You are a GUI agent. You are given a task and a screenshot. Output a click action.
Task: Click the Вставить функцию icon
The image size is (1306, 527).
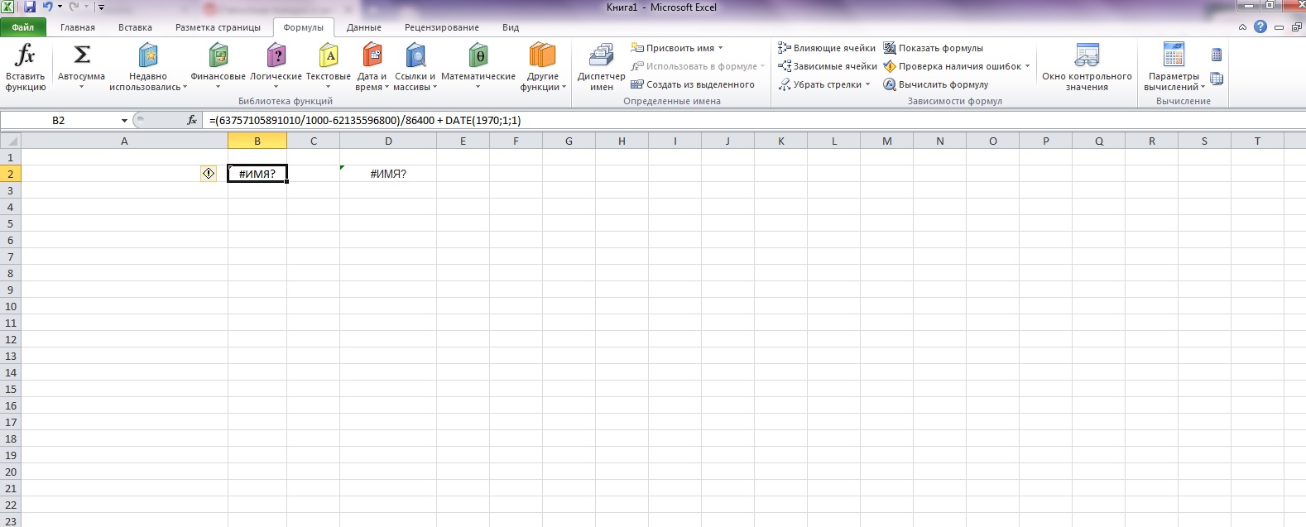pyautogui.click(x=25, y=56)
